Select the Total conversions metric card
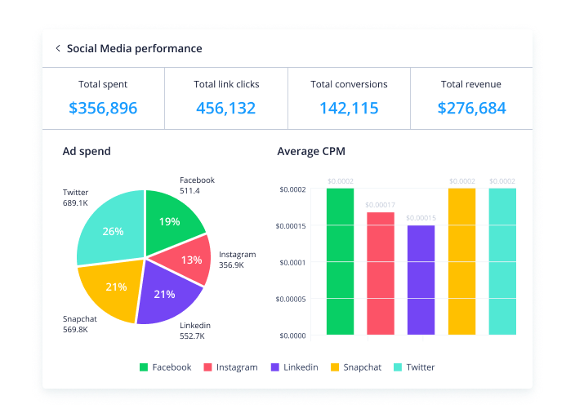Viewport: 575px width, 418px height. [349, 98]
